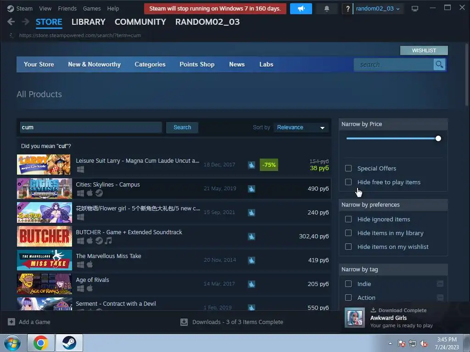Image resolution: width=470 pixels, height=352 pixels.
Task: Click the magnifier icon in store search
Action: [x=439, y=64]
